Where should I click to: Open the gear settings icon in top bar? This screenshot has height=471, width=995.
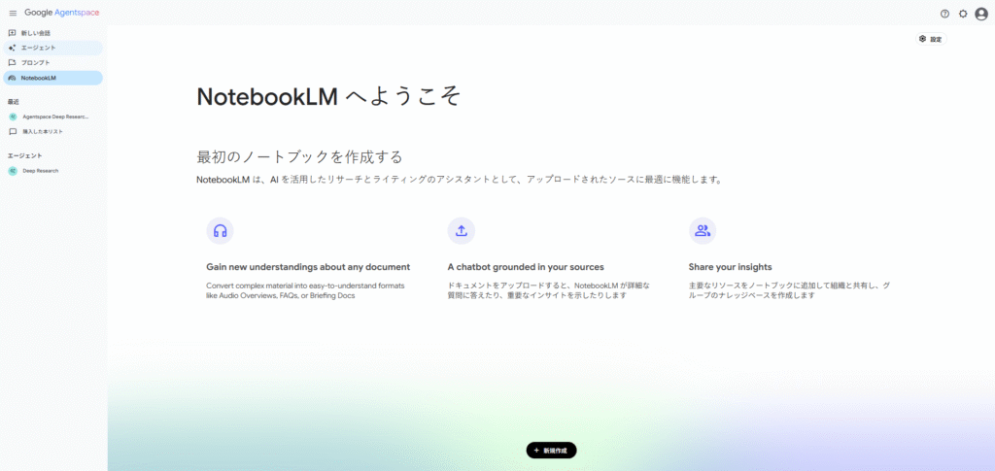click(x=963, y=14)
